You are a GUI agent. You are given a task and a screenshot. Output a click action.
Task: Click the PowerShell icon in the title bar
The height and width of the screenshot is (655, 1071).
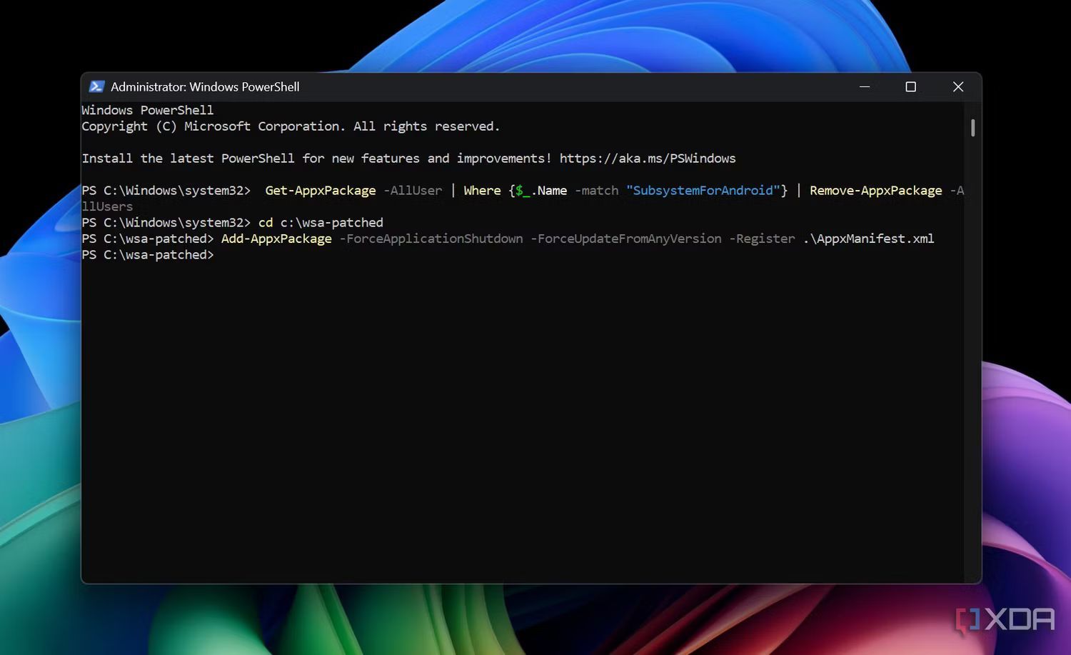pyautogui.click(x=96, y=86)
